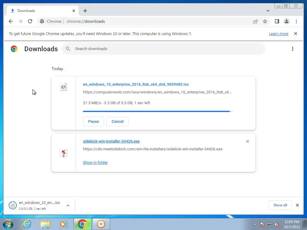Show hidden system tray icons
Viewport: 307px width, 230px height.
(255, 224)
